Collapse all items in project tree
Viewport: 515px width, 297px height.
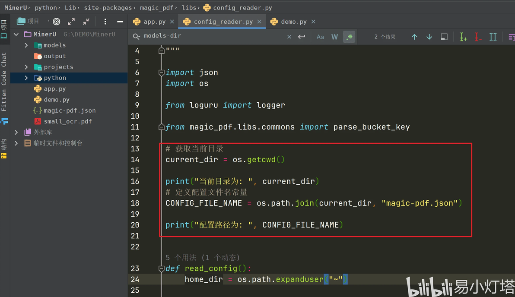[x=86, y=21]
